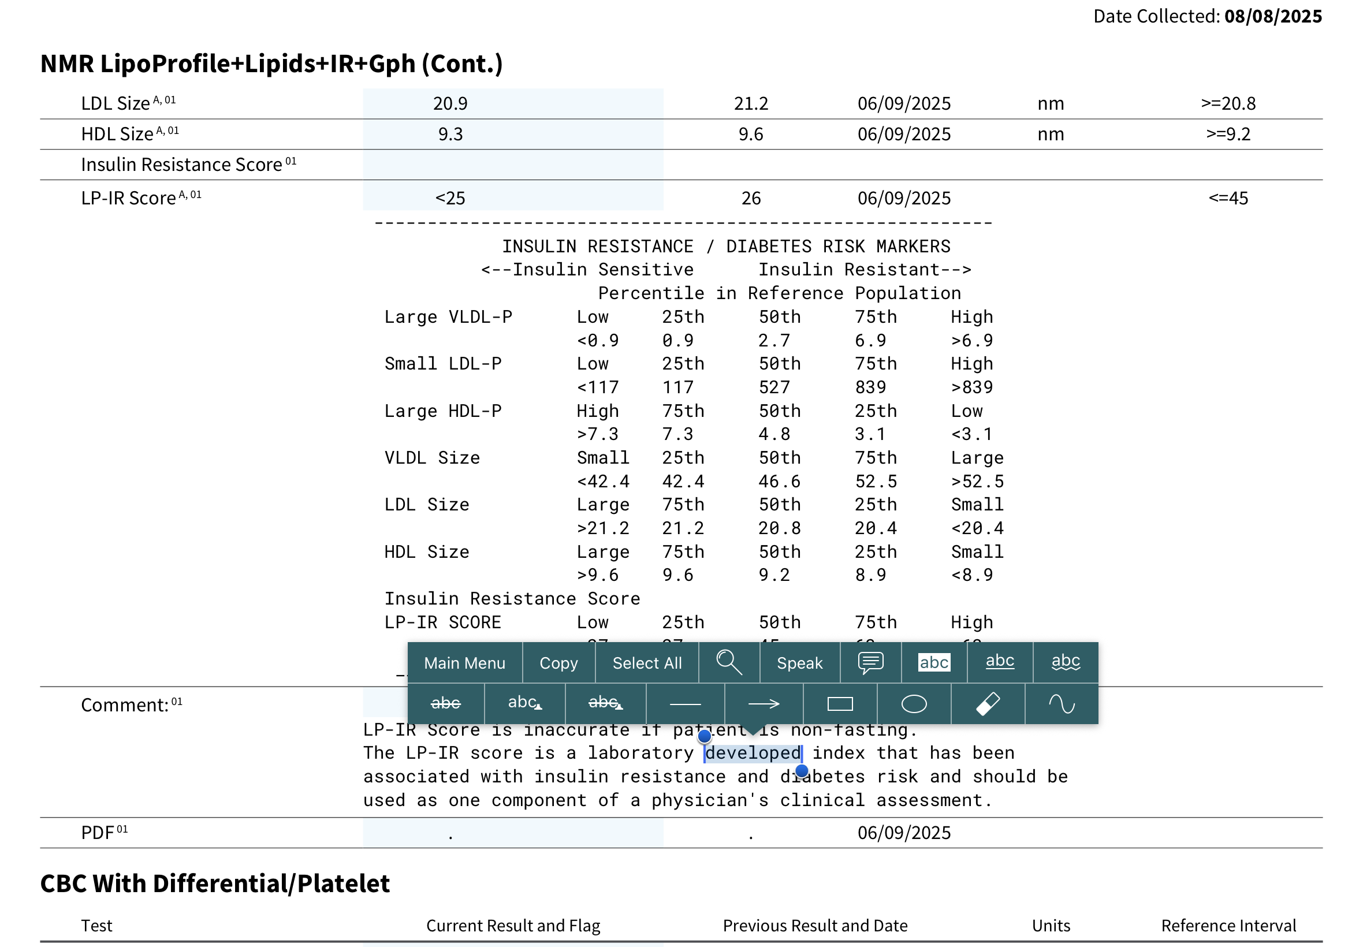
Task: Tap the 'Comment:' row label
Action: point(131,704)
